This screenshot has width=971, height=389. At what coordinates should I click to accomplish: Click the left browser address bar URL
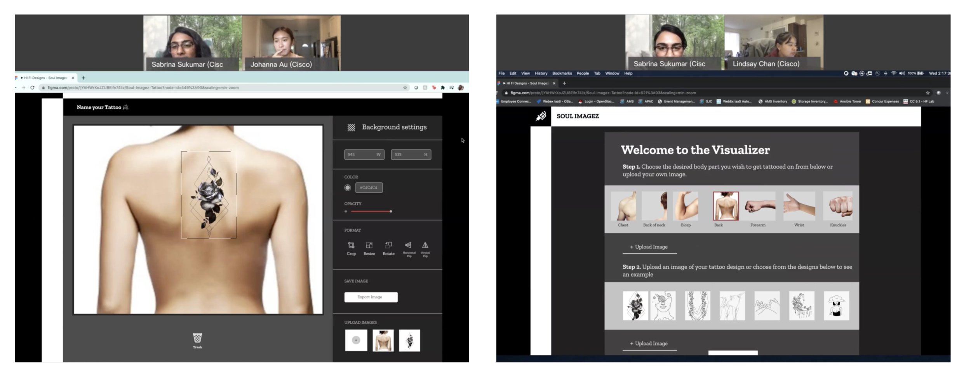143,88
